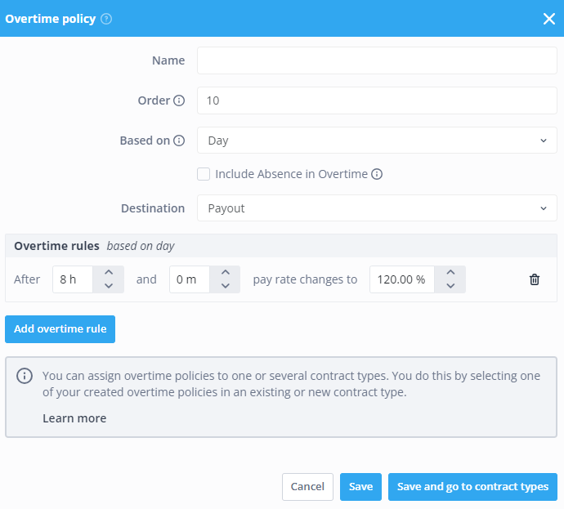Click Save and go to contract types
Screen dimensions: 564x509
click(472, 487)
